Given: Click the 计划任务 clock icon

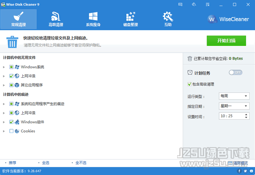Looking at the screenshot, I should pos(190,72).
